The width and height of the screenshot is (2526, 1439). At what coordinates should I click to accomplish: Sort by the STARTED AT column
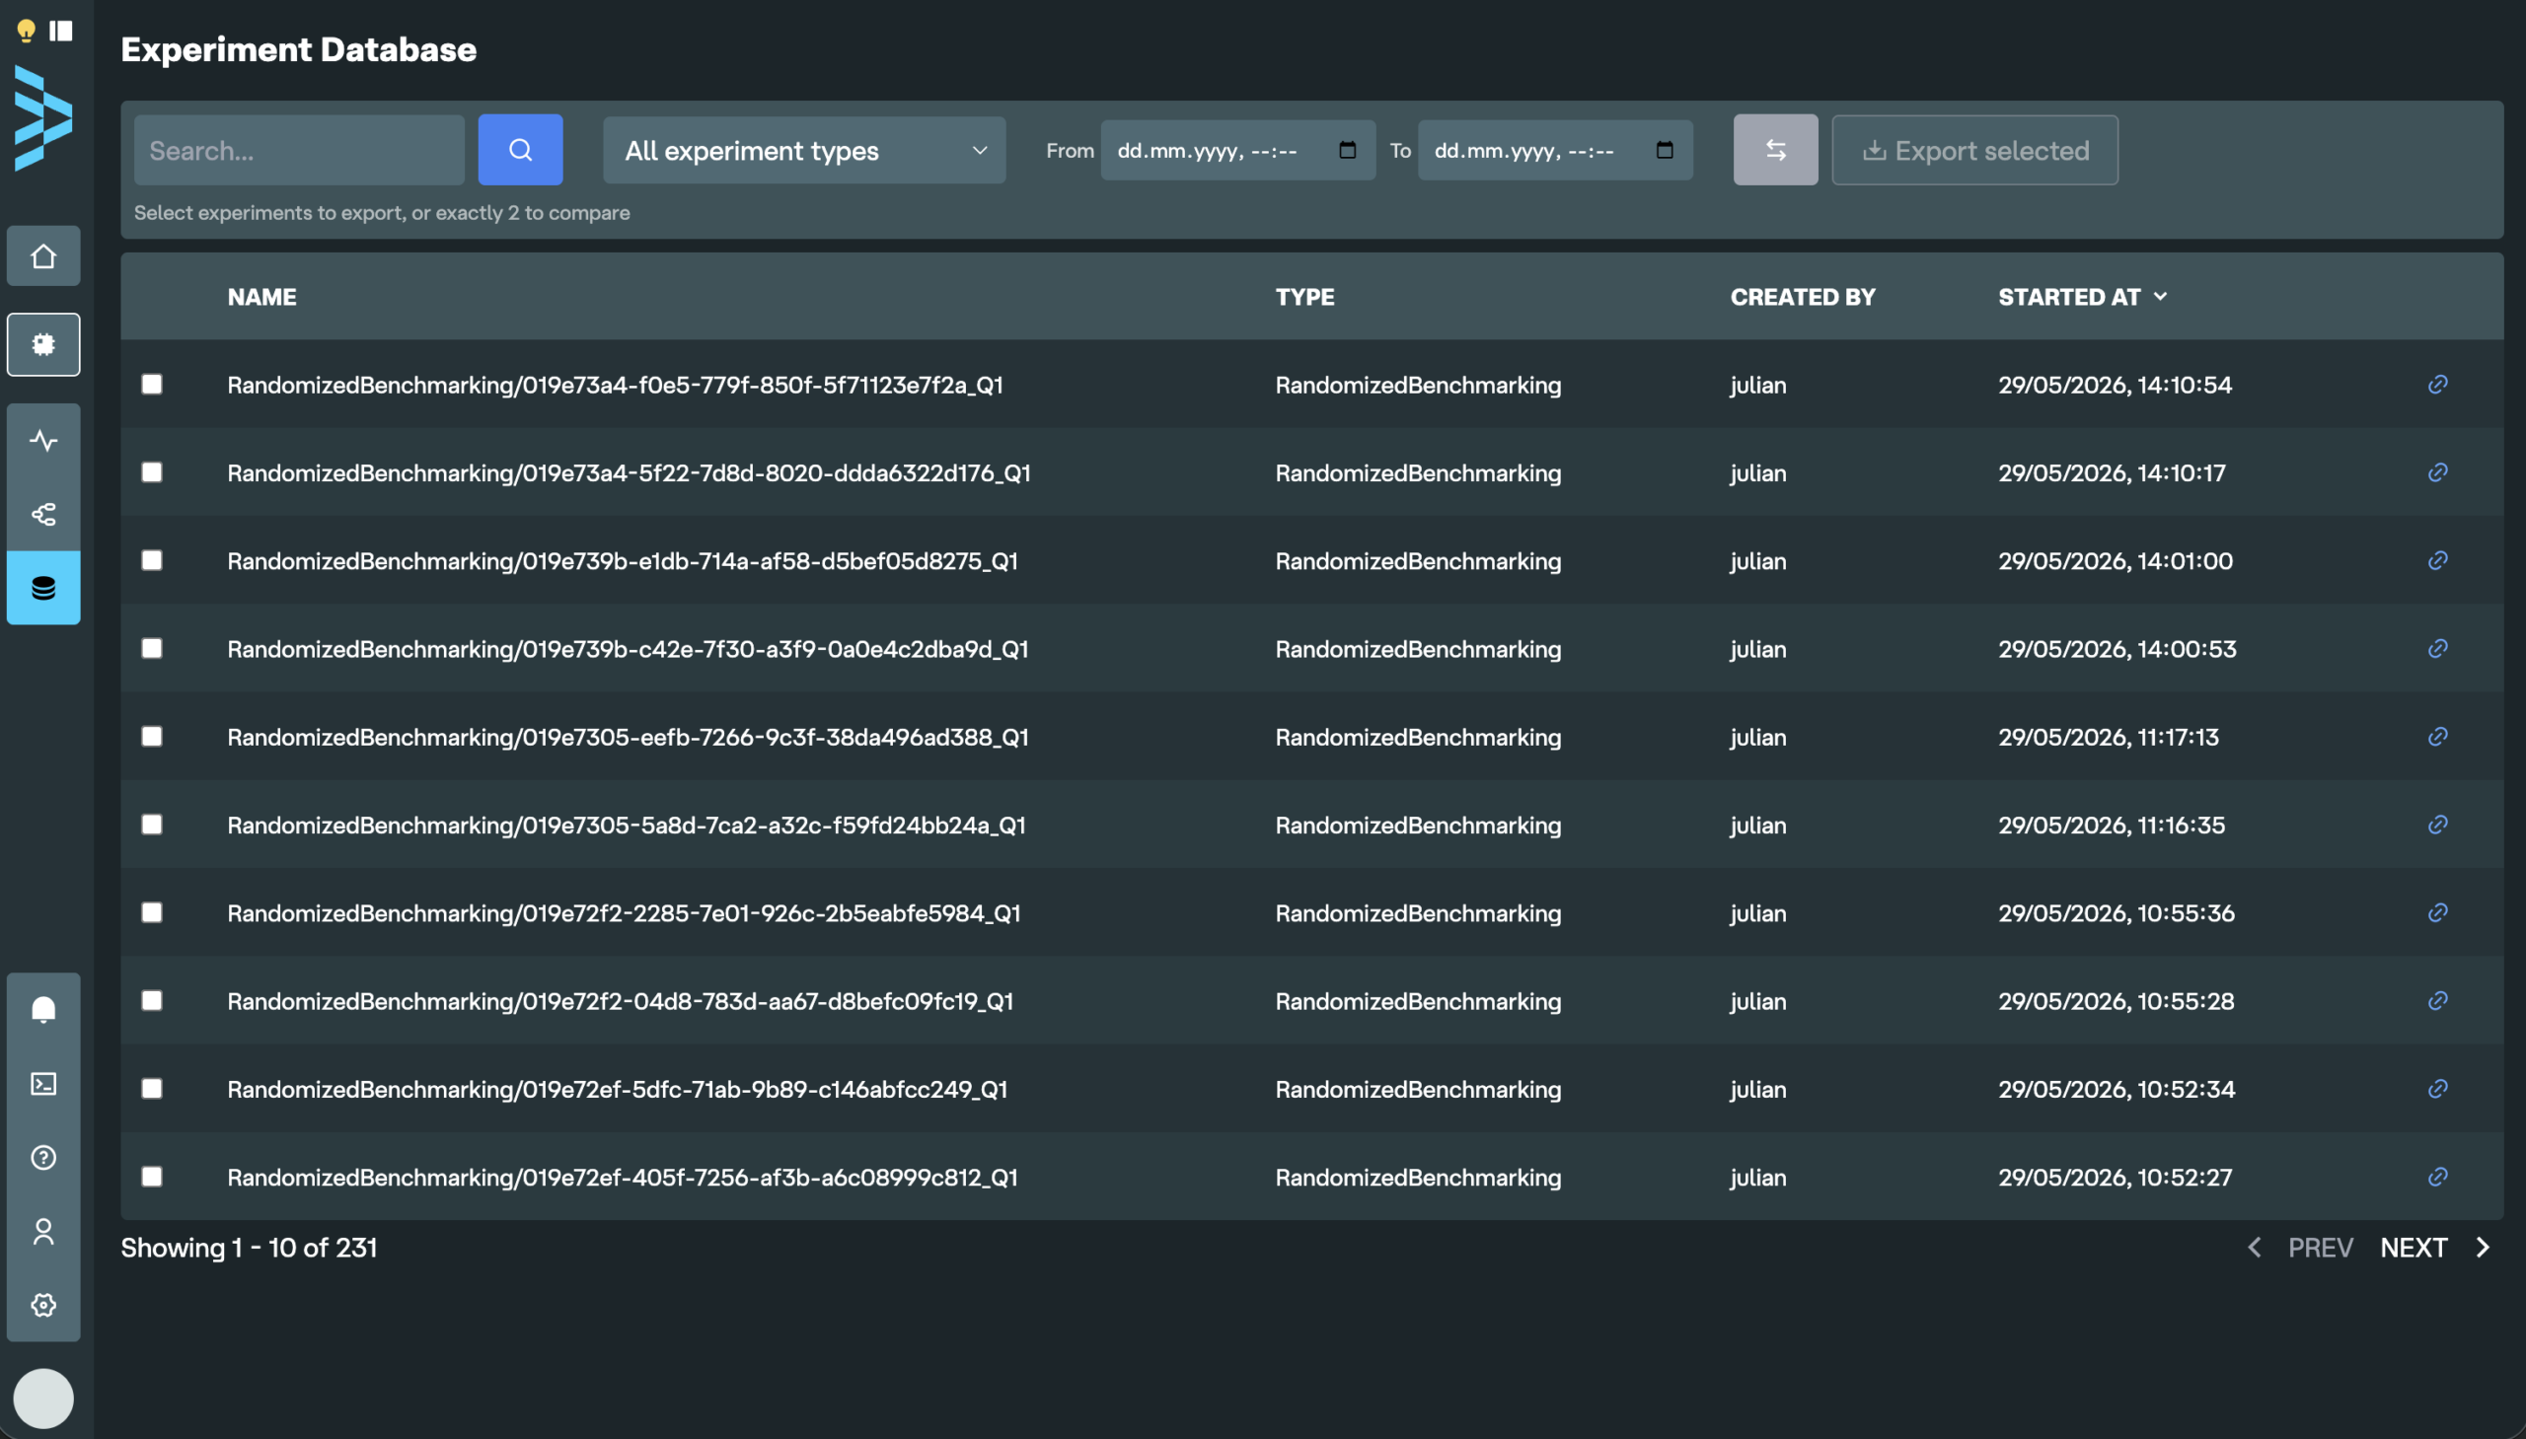(x=2082, y=298)
